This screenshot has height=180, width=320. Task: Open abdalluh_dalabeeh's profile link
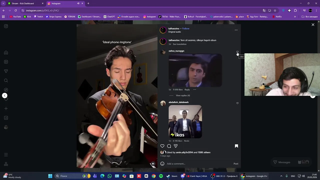tap(178, 102)
